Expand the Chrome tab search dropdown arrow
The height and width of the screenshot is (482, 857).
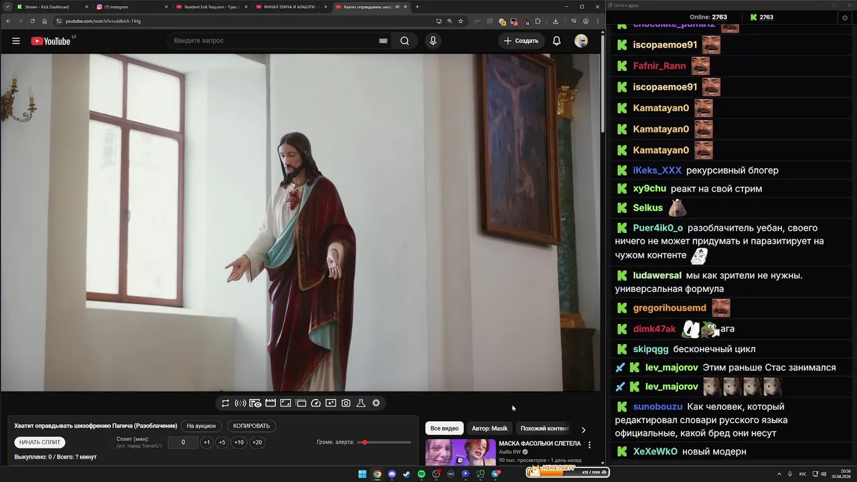pos(7,7)
